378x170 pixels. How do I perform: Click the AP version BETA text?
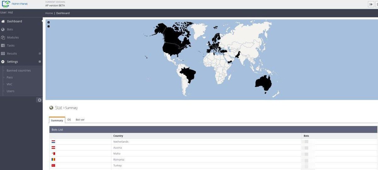[x=55, y=5]
